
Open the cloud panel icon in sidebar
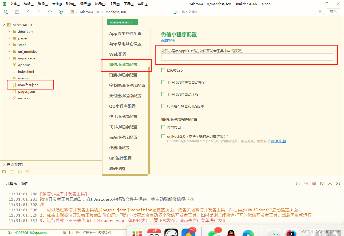point(28,172)
